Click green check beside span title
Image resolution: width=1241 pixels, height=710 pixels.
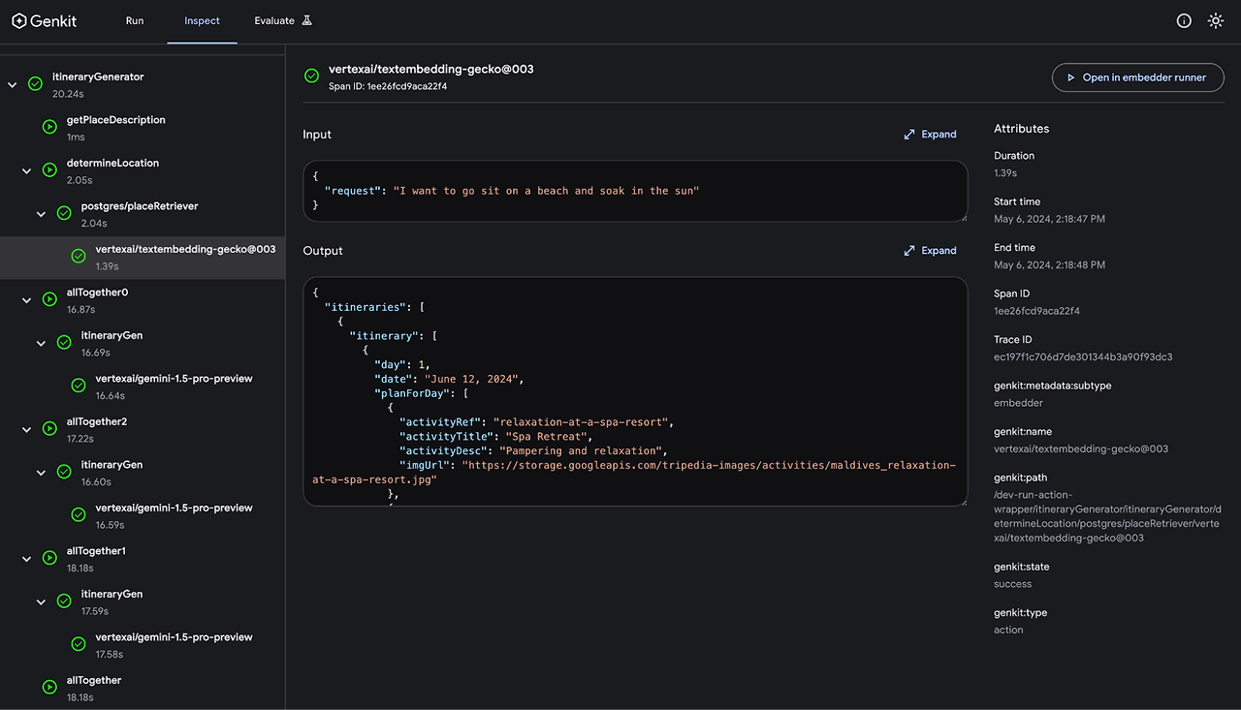[311, 76]
